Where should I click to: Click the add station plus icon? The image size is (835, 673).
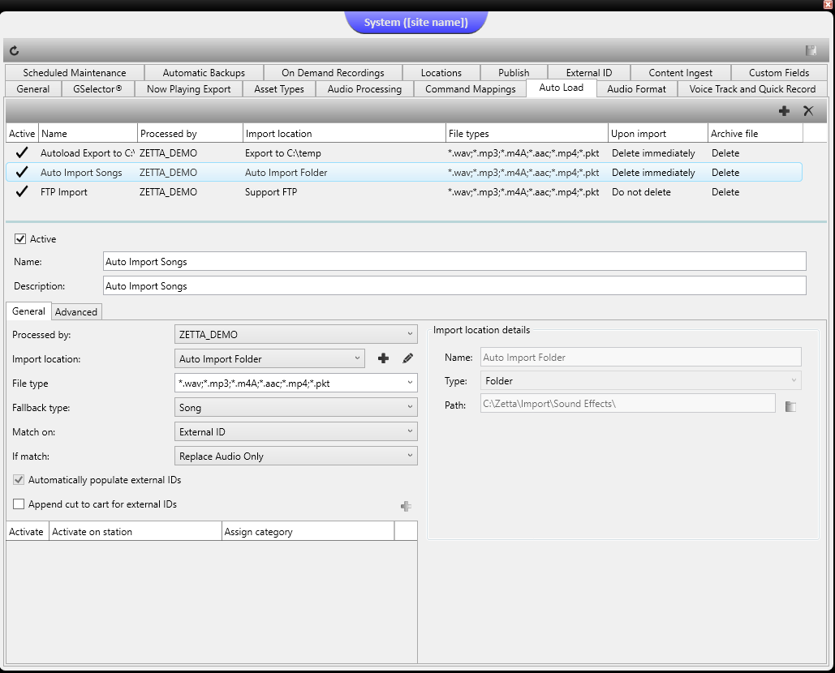coord(406,507)
